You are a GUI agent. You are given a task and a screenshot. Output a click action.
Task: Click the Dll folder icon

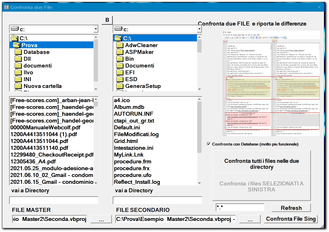click(x=18, y=59)
